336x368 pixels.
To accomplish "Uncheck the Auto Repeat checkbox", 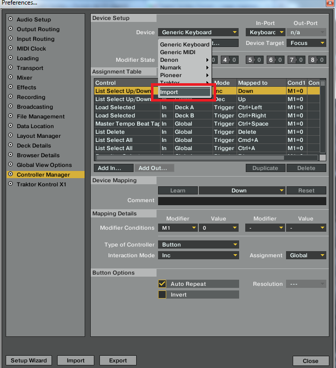I will [162, 284].
